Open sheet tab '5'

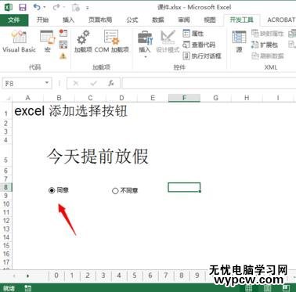click(x=135, y=276)
